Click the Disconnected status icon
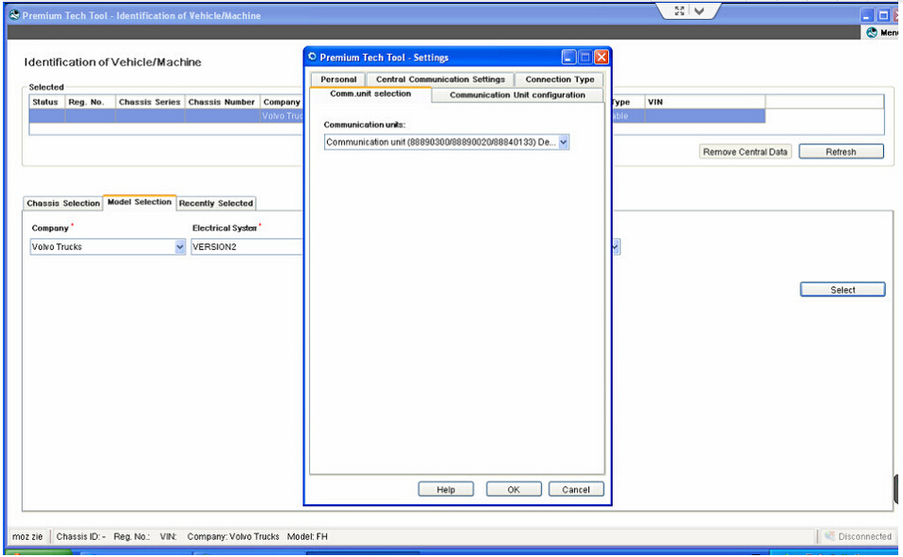Viewport: 903px width, 557px height. (829, 536)
